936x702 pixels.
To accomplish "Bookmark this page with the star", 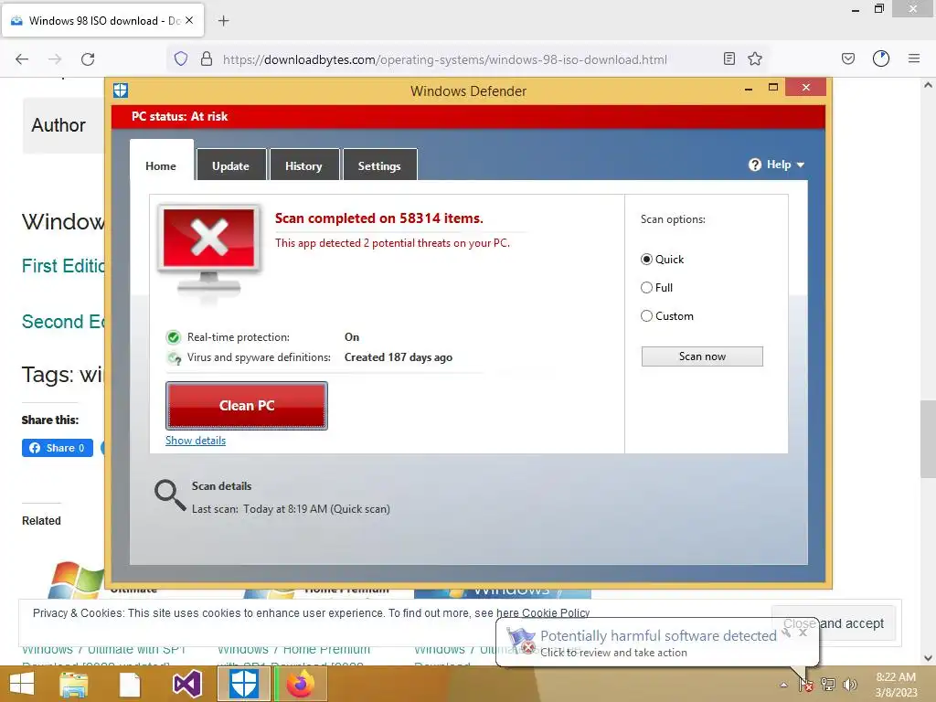I will (x=755, y=58).
